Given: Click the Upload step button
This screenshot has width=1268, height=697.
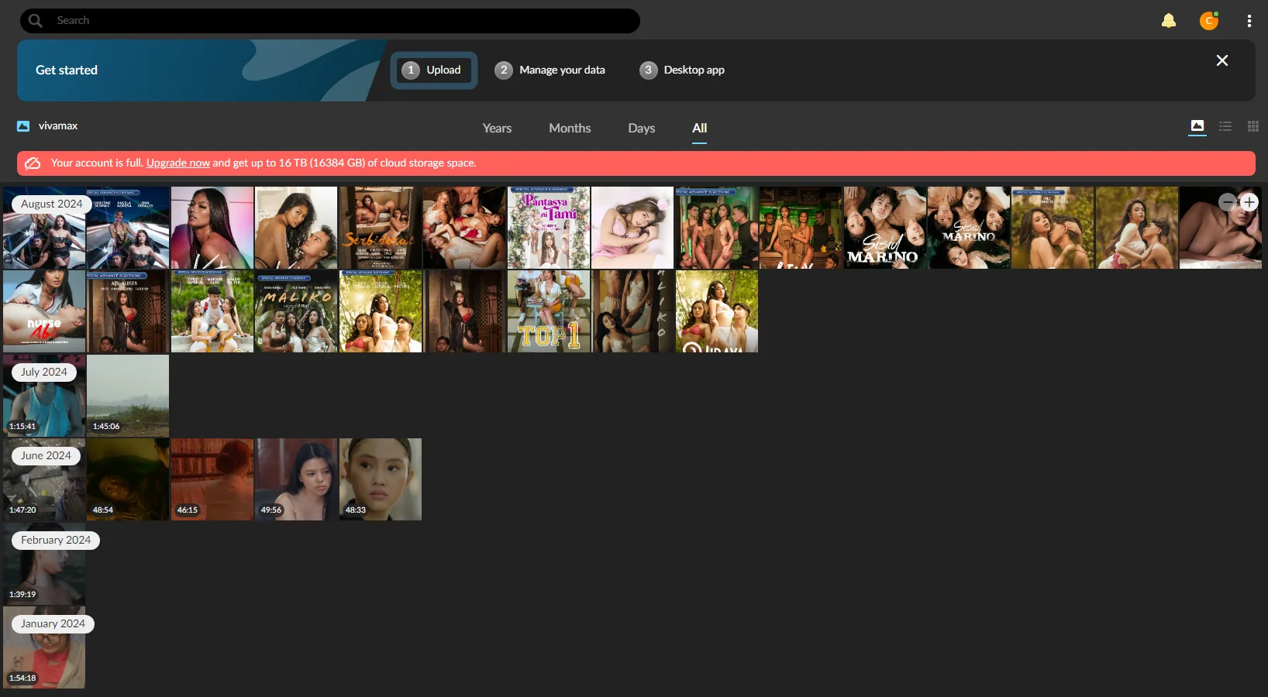Looking at the screenshot, I should click(434, 70).
